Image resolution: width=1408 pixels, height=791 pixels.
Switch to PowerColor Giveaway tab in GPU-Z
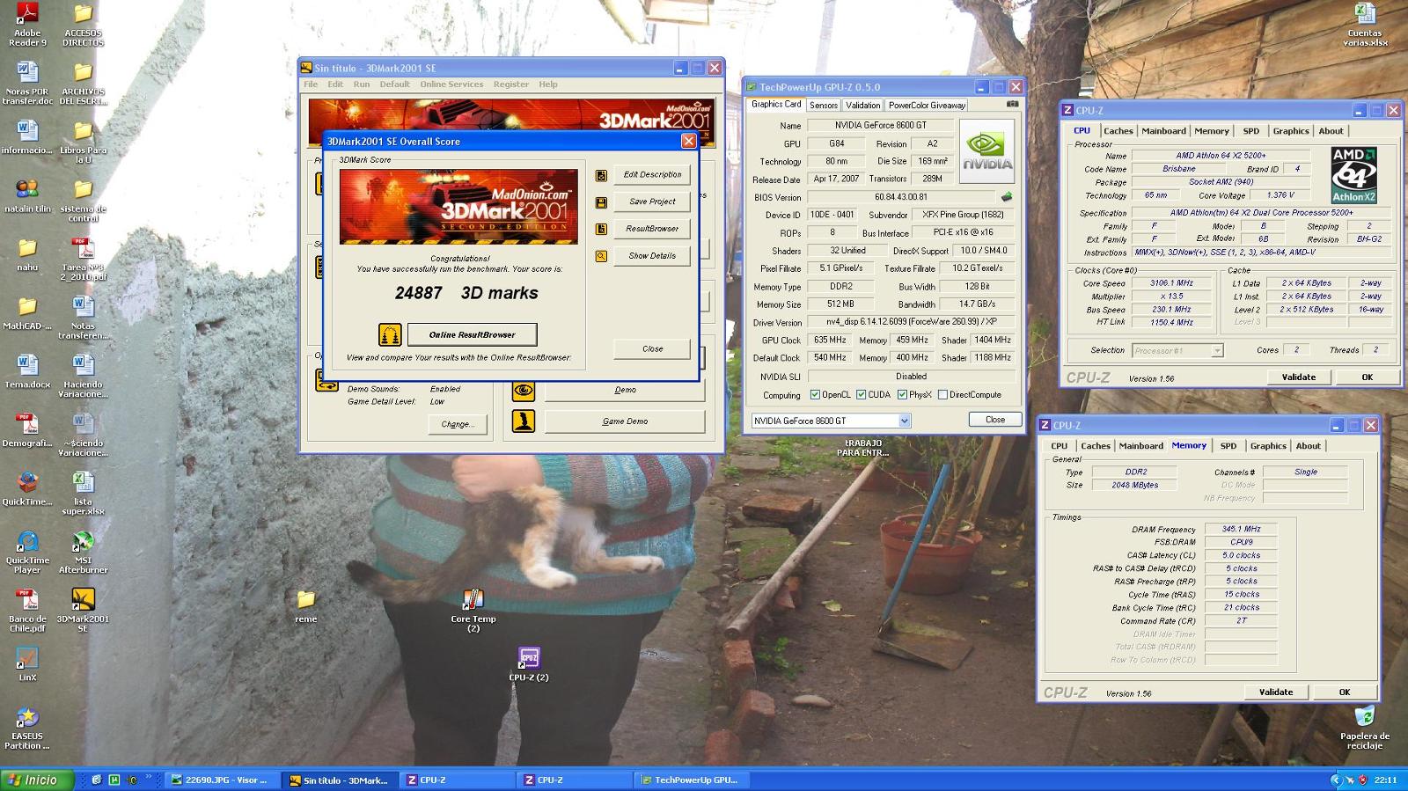coord(927,105)
